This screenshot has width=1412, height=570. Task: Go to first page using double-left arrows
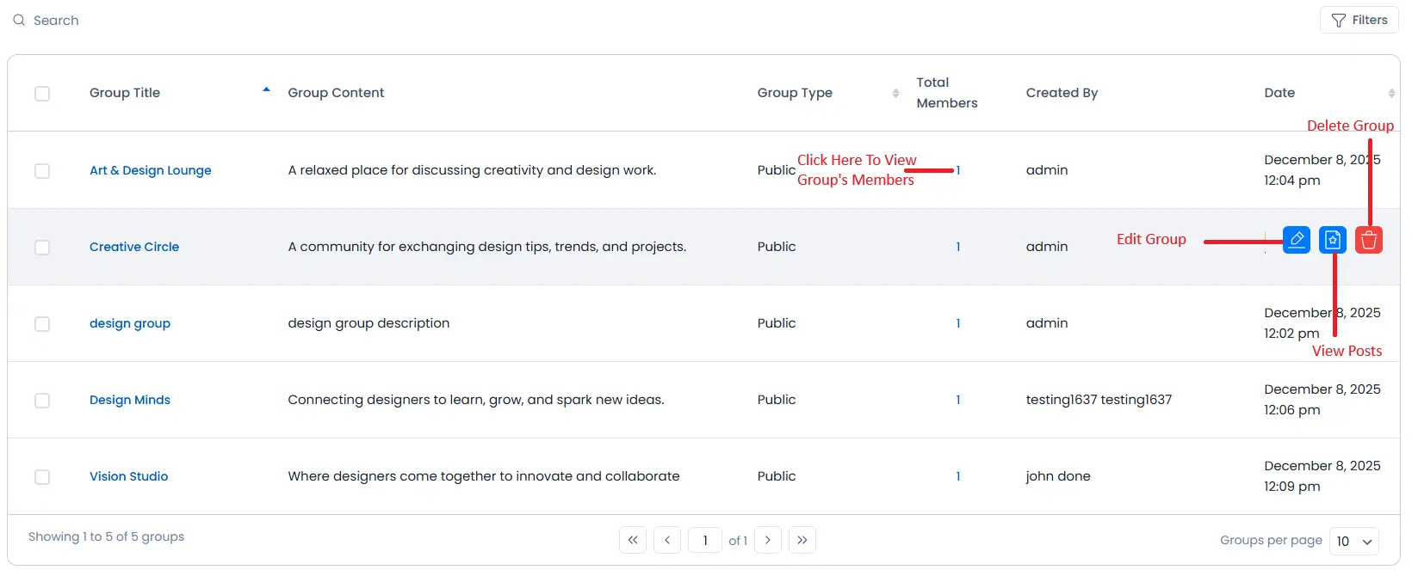coord(633,540)
